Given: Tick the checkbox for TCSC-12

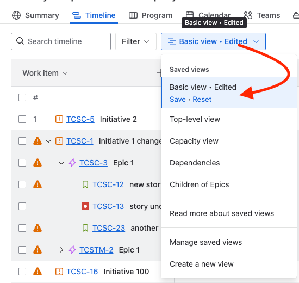Looking at the screenshot, I should (22, 184).
